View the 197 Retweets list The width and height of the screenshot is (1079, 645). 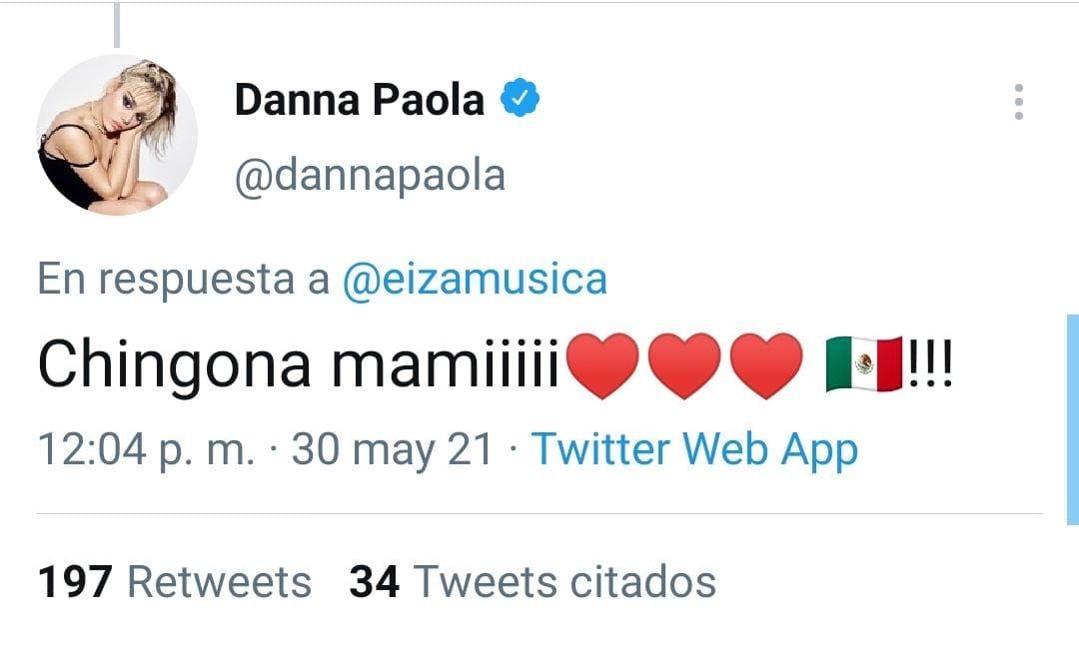click(x=175, y=581)
